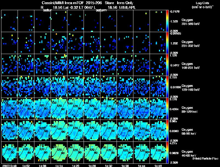Click the 14:20 time axis label

[x=75, y=166]
